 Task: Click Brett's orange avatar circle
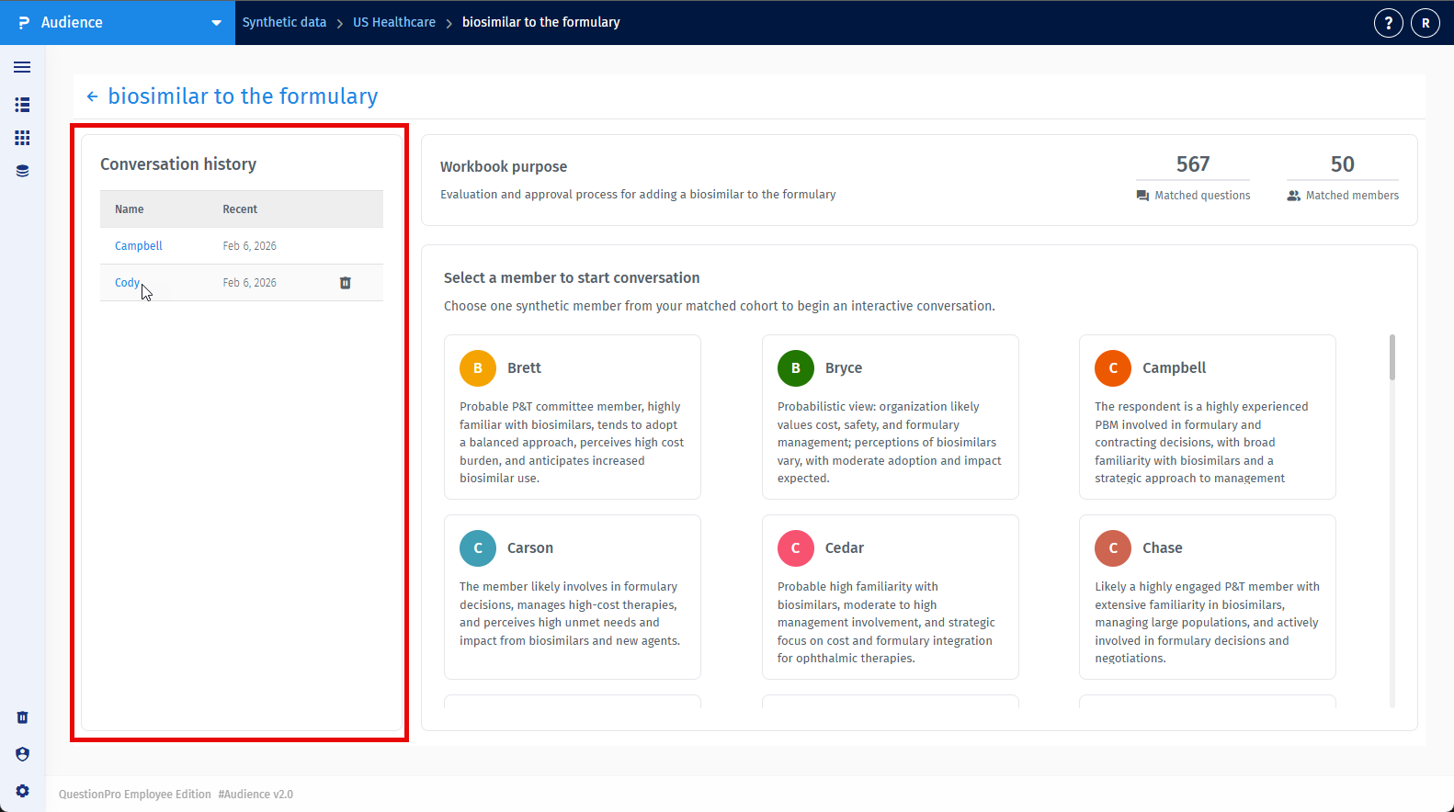click(478, 368)
